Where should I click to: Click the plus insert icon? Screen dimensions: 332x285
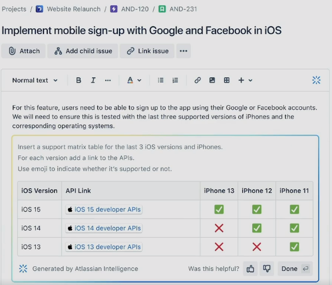coord(241,80)
